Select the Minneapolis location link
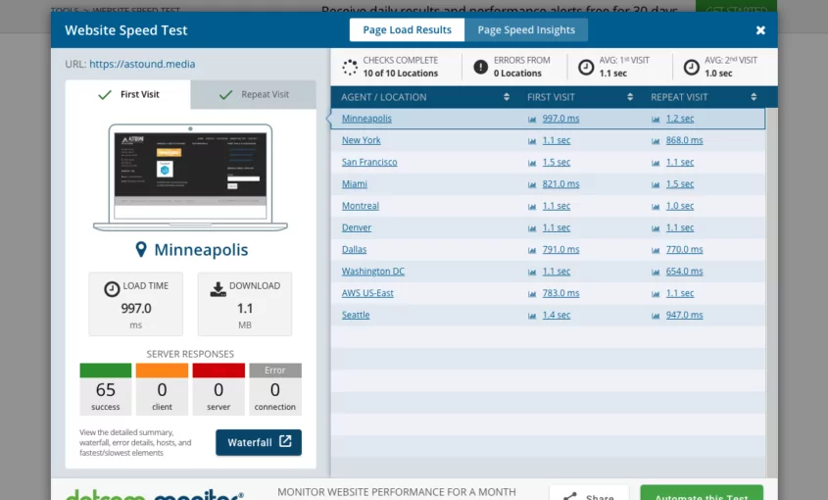Screen dimensions: 828x500 tap(366, 119)
